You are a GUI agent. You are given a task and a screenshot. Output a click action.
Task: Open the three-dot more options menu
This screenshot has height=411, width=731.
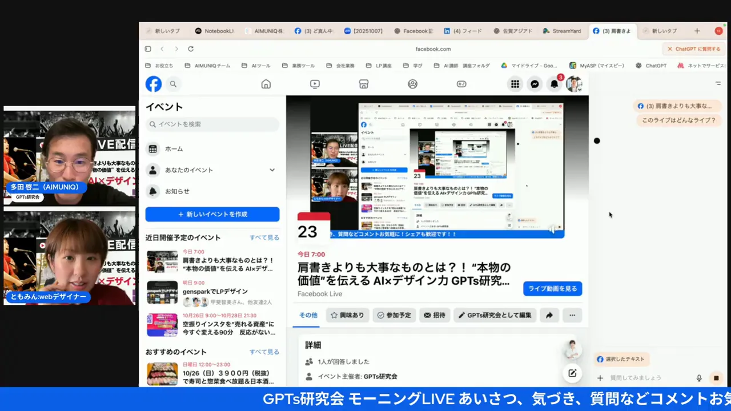[x=572, y=315]
